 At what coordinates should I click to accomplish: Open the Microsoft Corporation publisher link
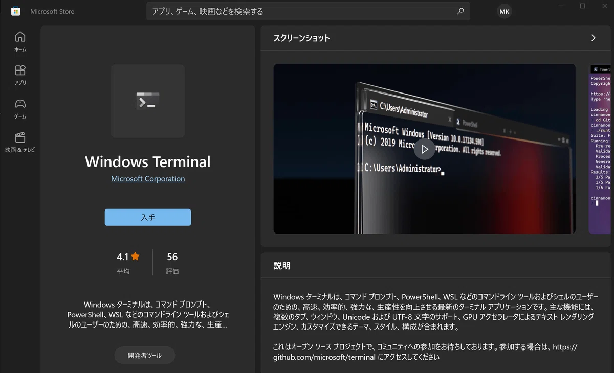pos(148,179)
